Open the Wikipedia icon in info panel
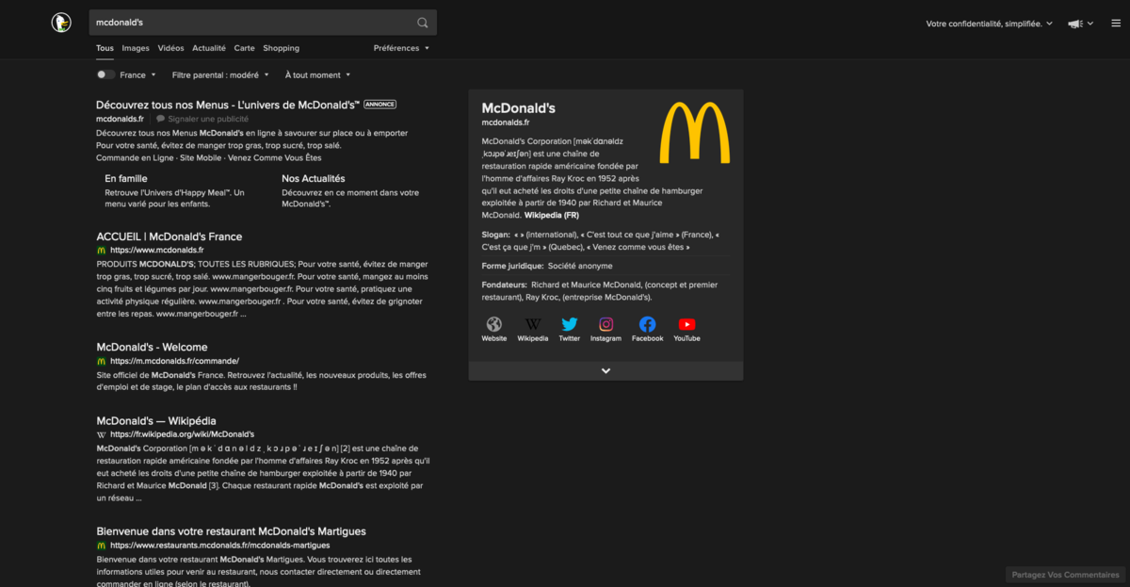 533,324
